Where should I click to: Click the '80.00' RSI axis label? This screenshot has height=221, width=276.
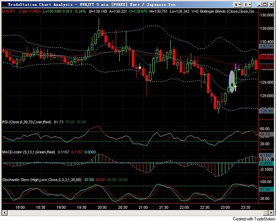(x=265, y=129)
